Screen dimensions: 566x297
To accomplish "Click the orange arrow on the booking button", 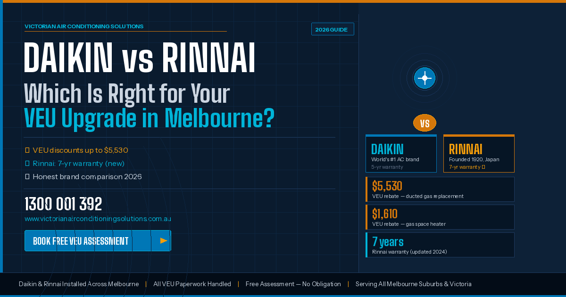I will coord(164,241).
